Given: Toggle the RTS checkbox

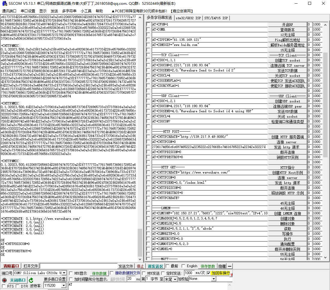Looking at the screenshot, I should pyautogui.click(x=4, y=286).
